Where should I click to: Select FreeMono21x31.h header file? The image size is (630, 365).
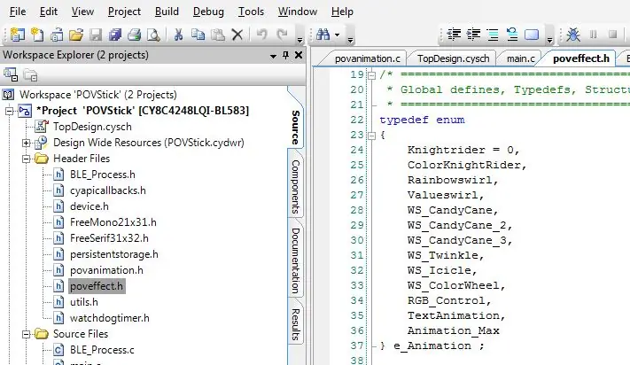coord(113,222)
